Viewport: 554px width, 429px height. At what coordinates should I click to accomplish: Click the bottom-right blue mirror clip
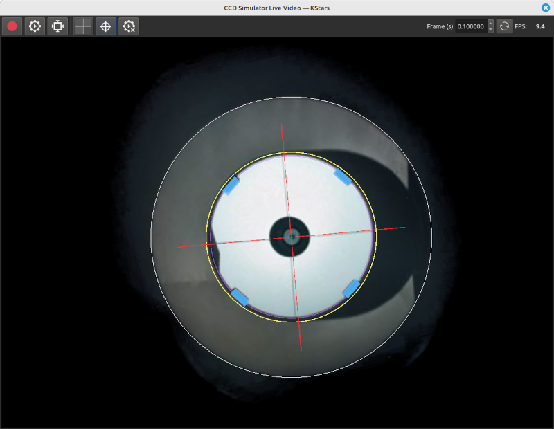pyautogui.click(x=352, y=288)
